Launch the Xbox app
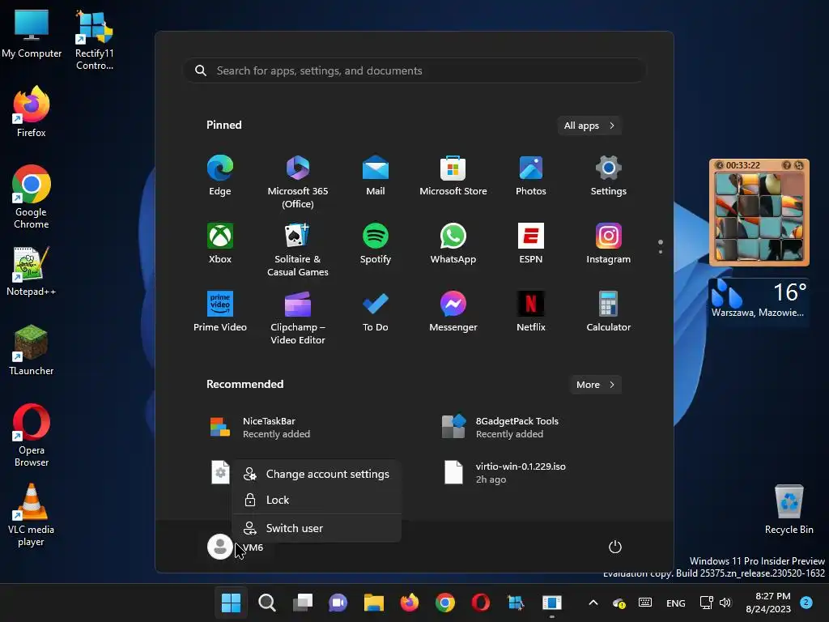Image resolution: width=829 pixels, height=622 pixels. 220,244
